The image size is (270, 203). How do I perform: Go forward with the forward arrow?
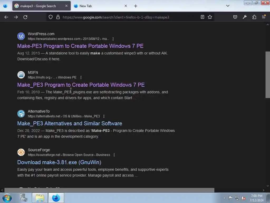[16, 17]
